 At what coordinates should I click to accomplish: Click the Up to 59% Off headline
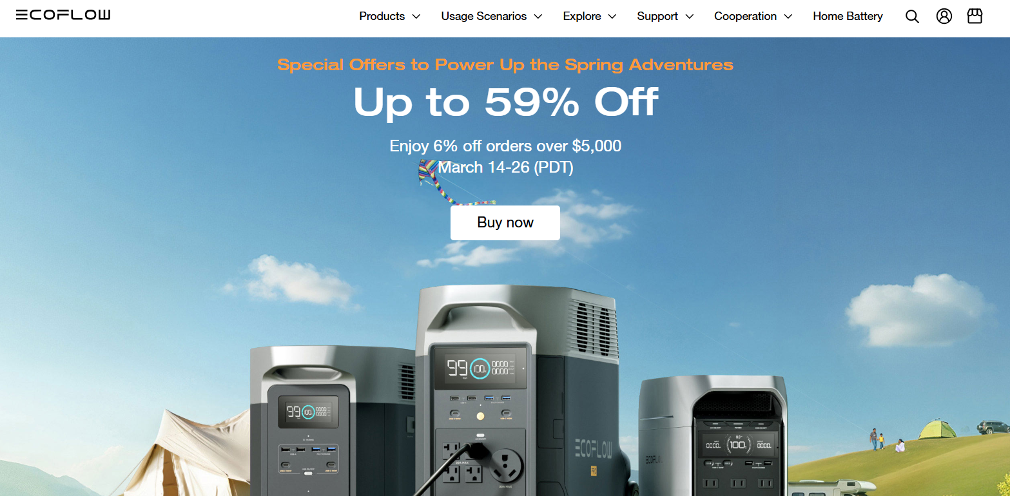click(x=506, y=102)
